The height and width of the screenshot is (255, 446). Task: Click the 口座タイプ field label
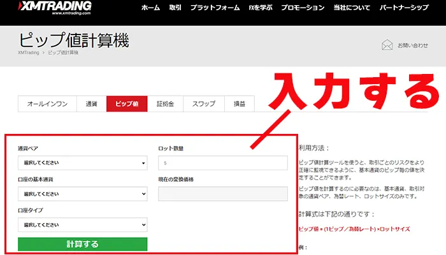31,210
